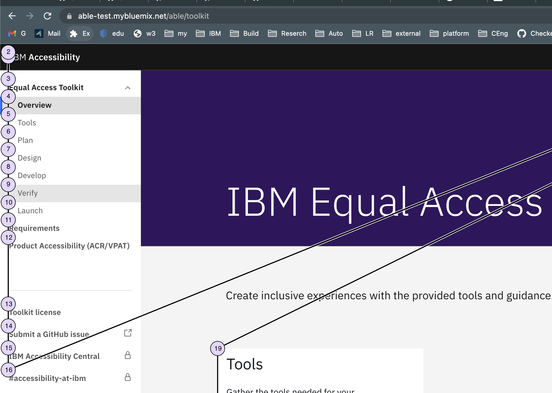Click the lock icon next to IBM Accessibility Central
Screen dimensions: 552x393
(127, 355)
